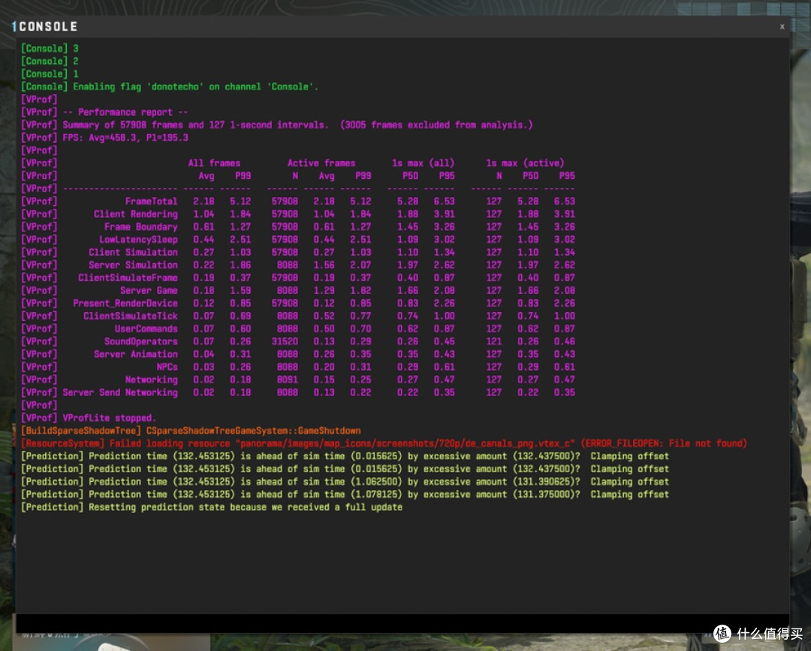The image size is (811, 651).
Task: Click the CONSOLE title label
Action: tap(48, 26)
